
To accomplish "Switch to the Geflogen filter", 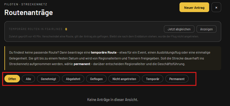I will [96, 79].
